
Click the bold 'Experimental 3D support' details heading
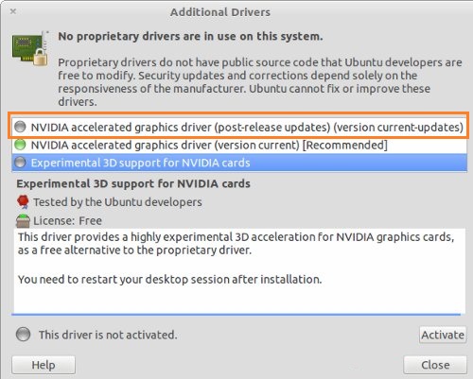click(133, 183)
